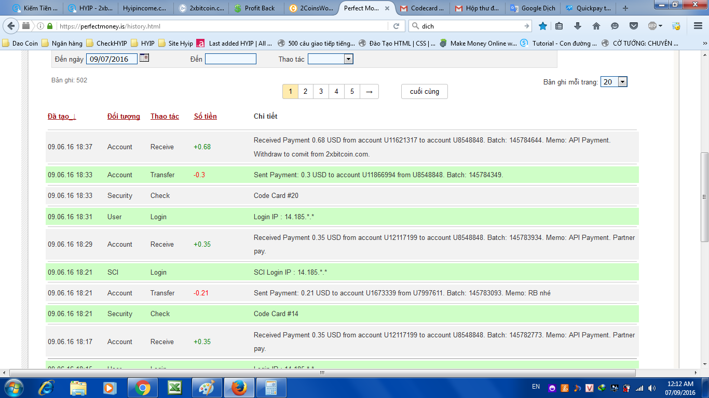Screen dimensions: 709x398
Task: Open Last added HYIP bookmark
Action: coord(234,44)
